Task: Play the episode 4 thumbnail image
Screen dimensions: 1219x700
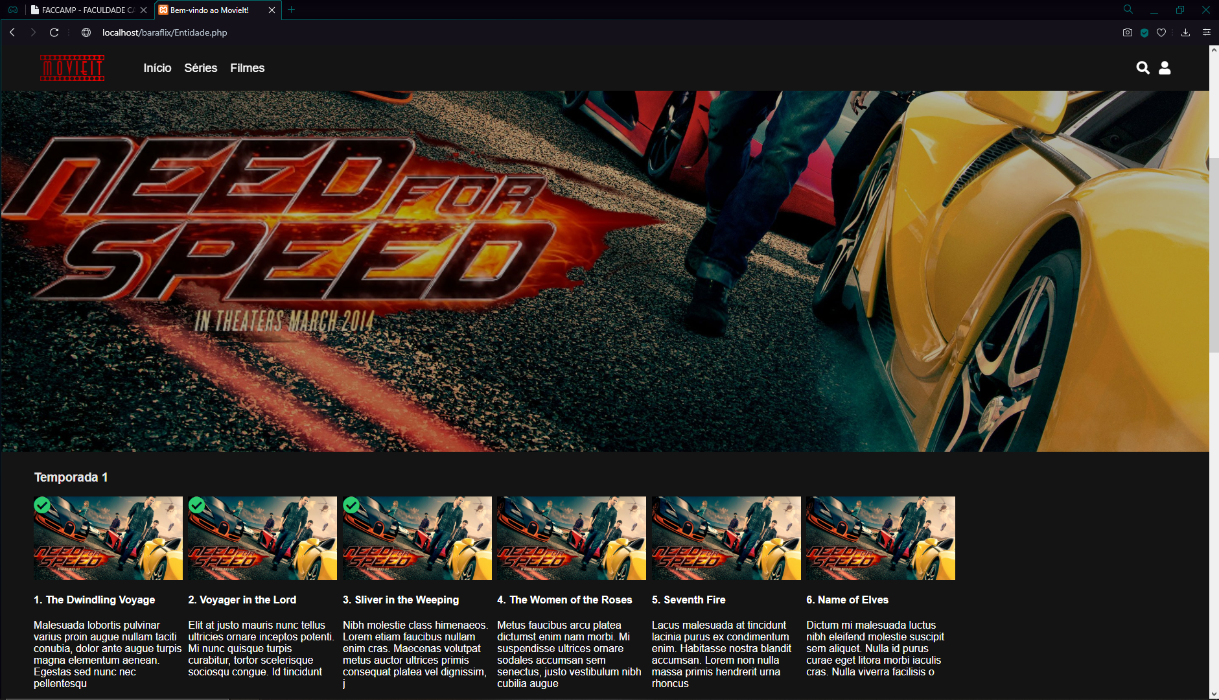Action: point(572,538)
